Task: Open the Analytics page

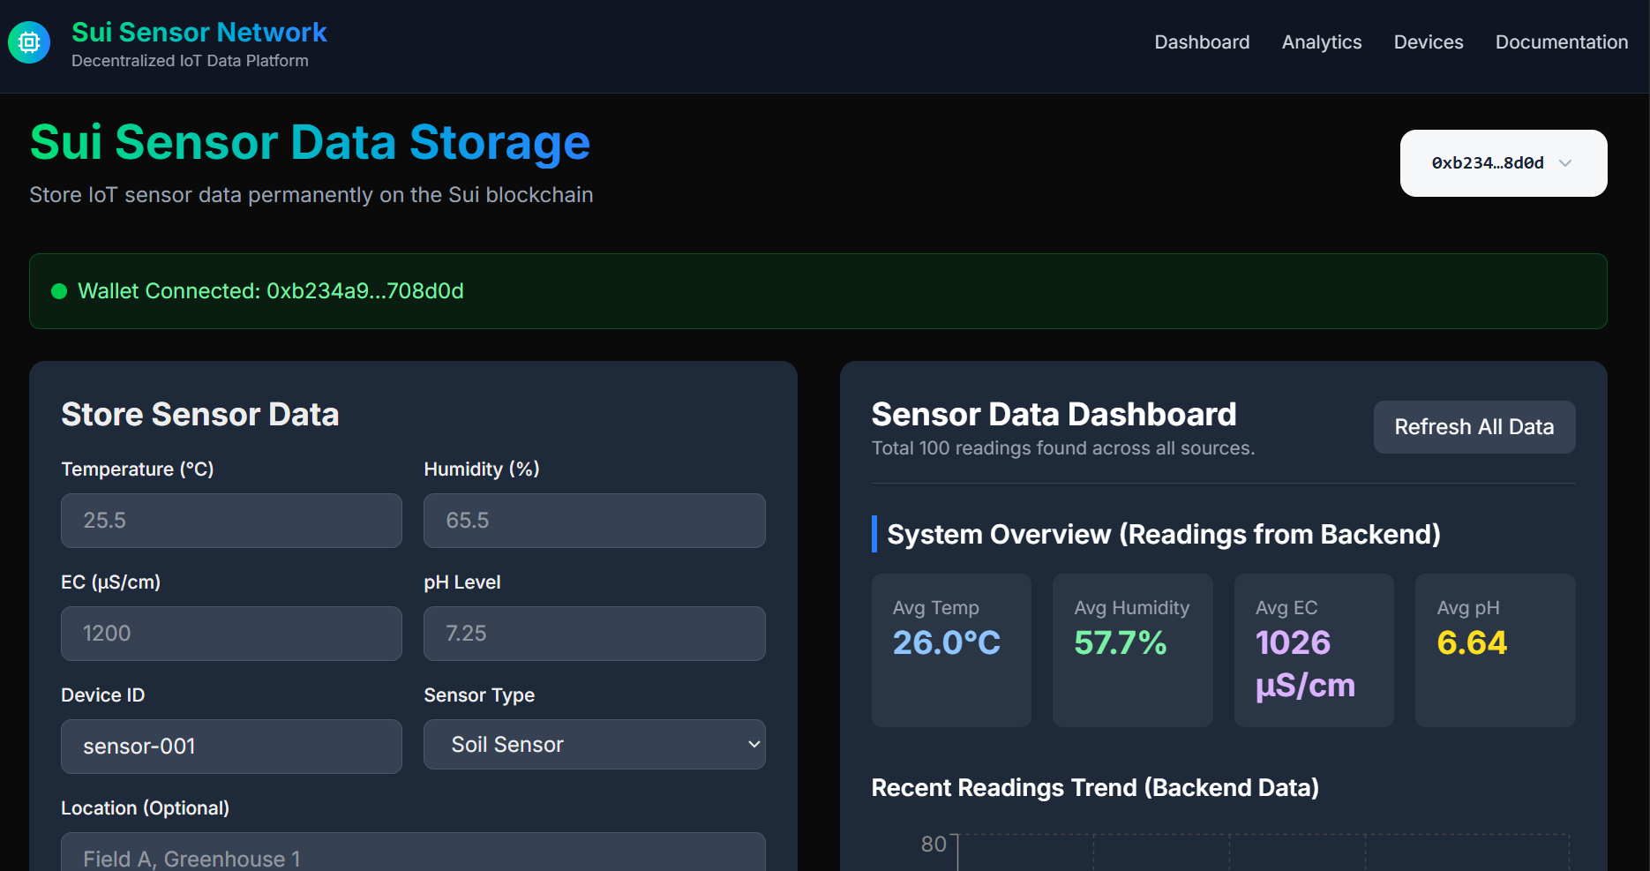Action: coord(1321,41)
